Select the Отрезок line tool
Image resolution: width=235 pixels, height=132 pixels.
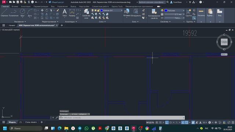[x=4, y=12]
